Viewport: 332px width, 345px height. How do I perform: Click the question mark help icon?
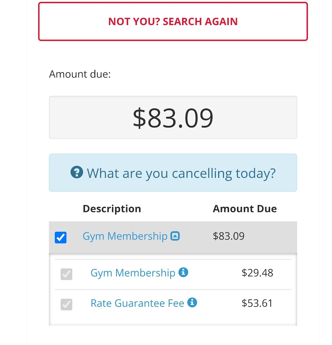point(77,173)
